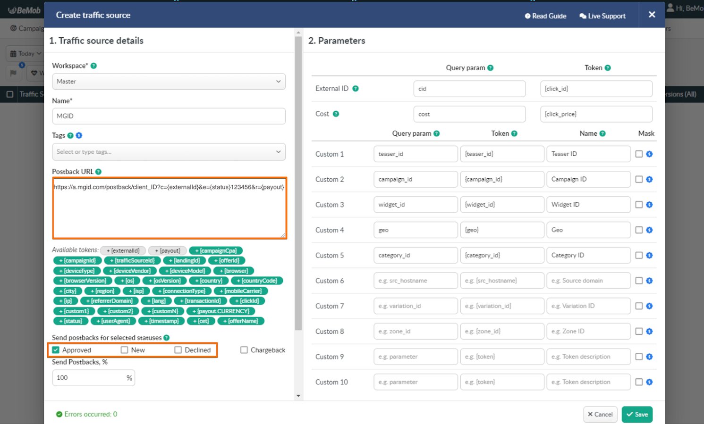
Task: Cancel traffic source creation
Action: pyautogui.click(x=600, y=414)
